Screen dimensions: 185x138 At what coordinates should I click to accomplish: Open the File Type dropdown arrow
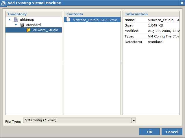[x=134, y=121]
